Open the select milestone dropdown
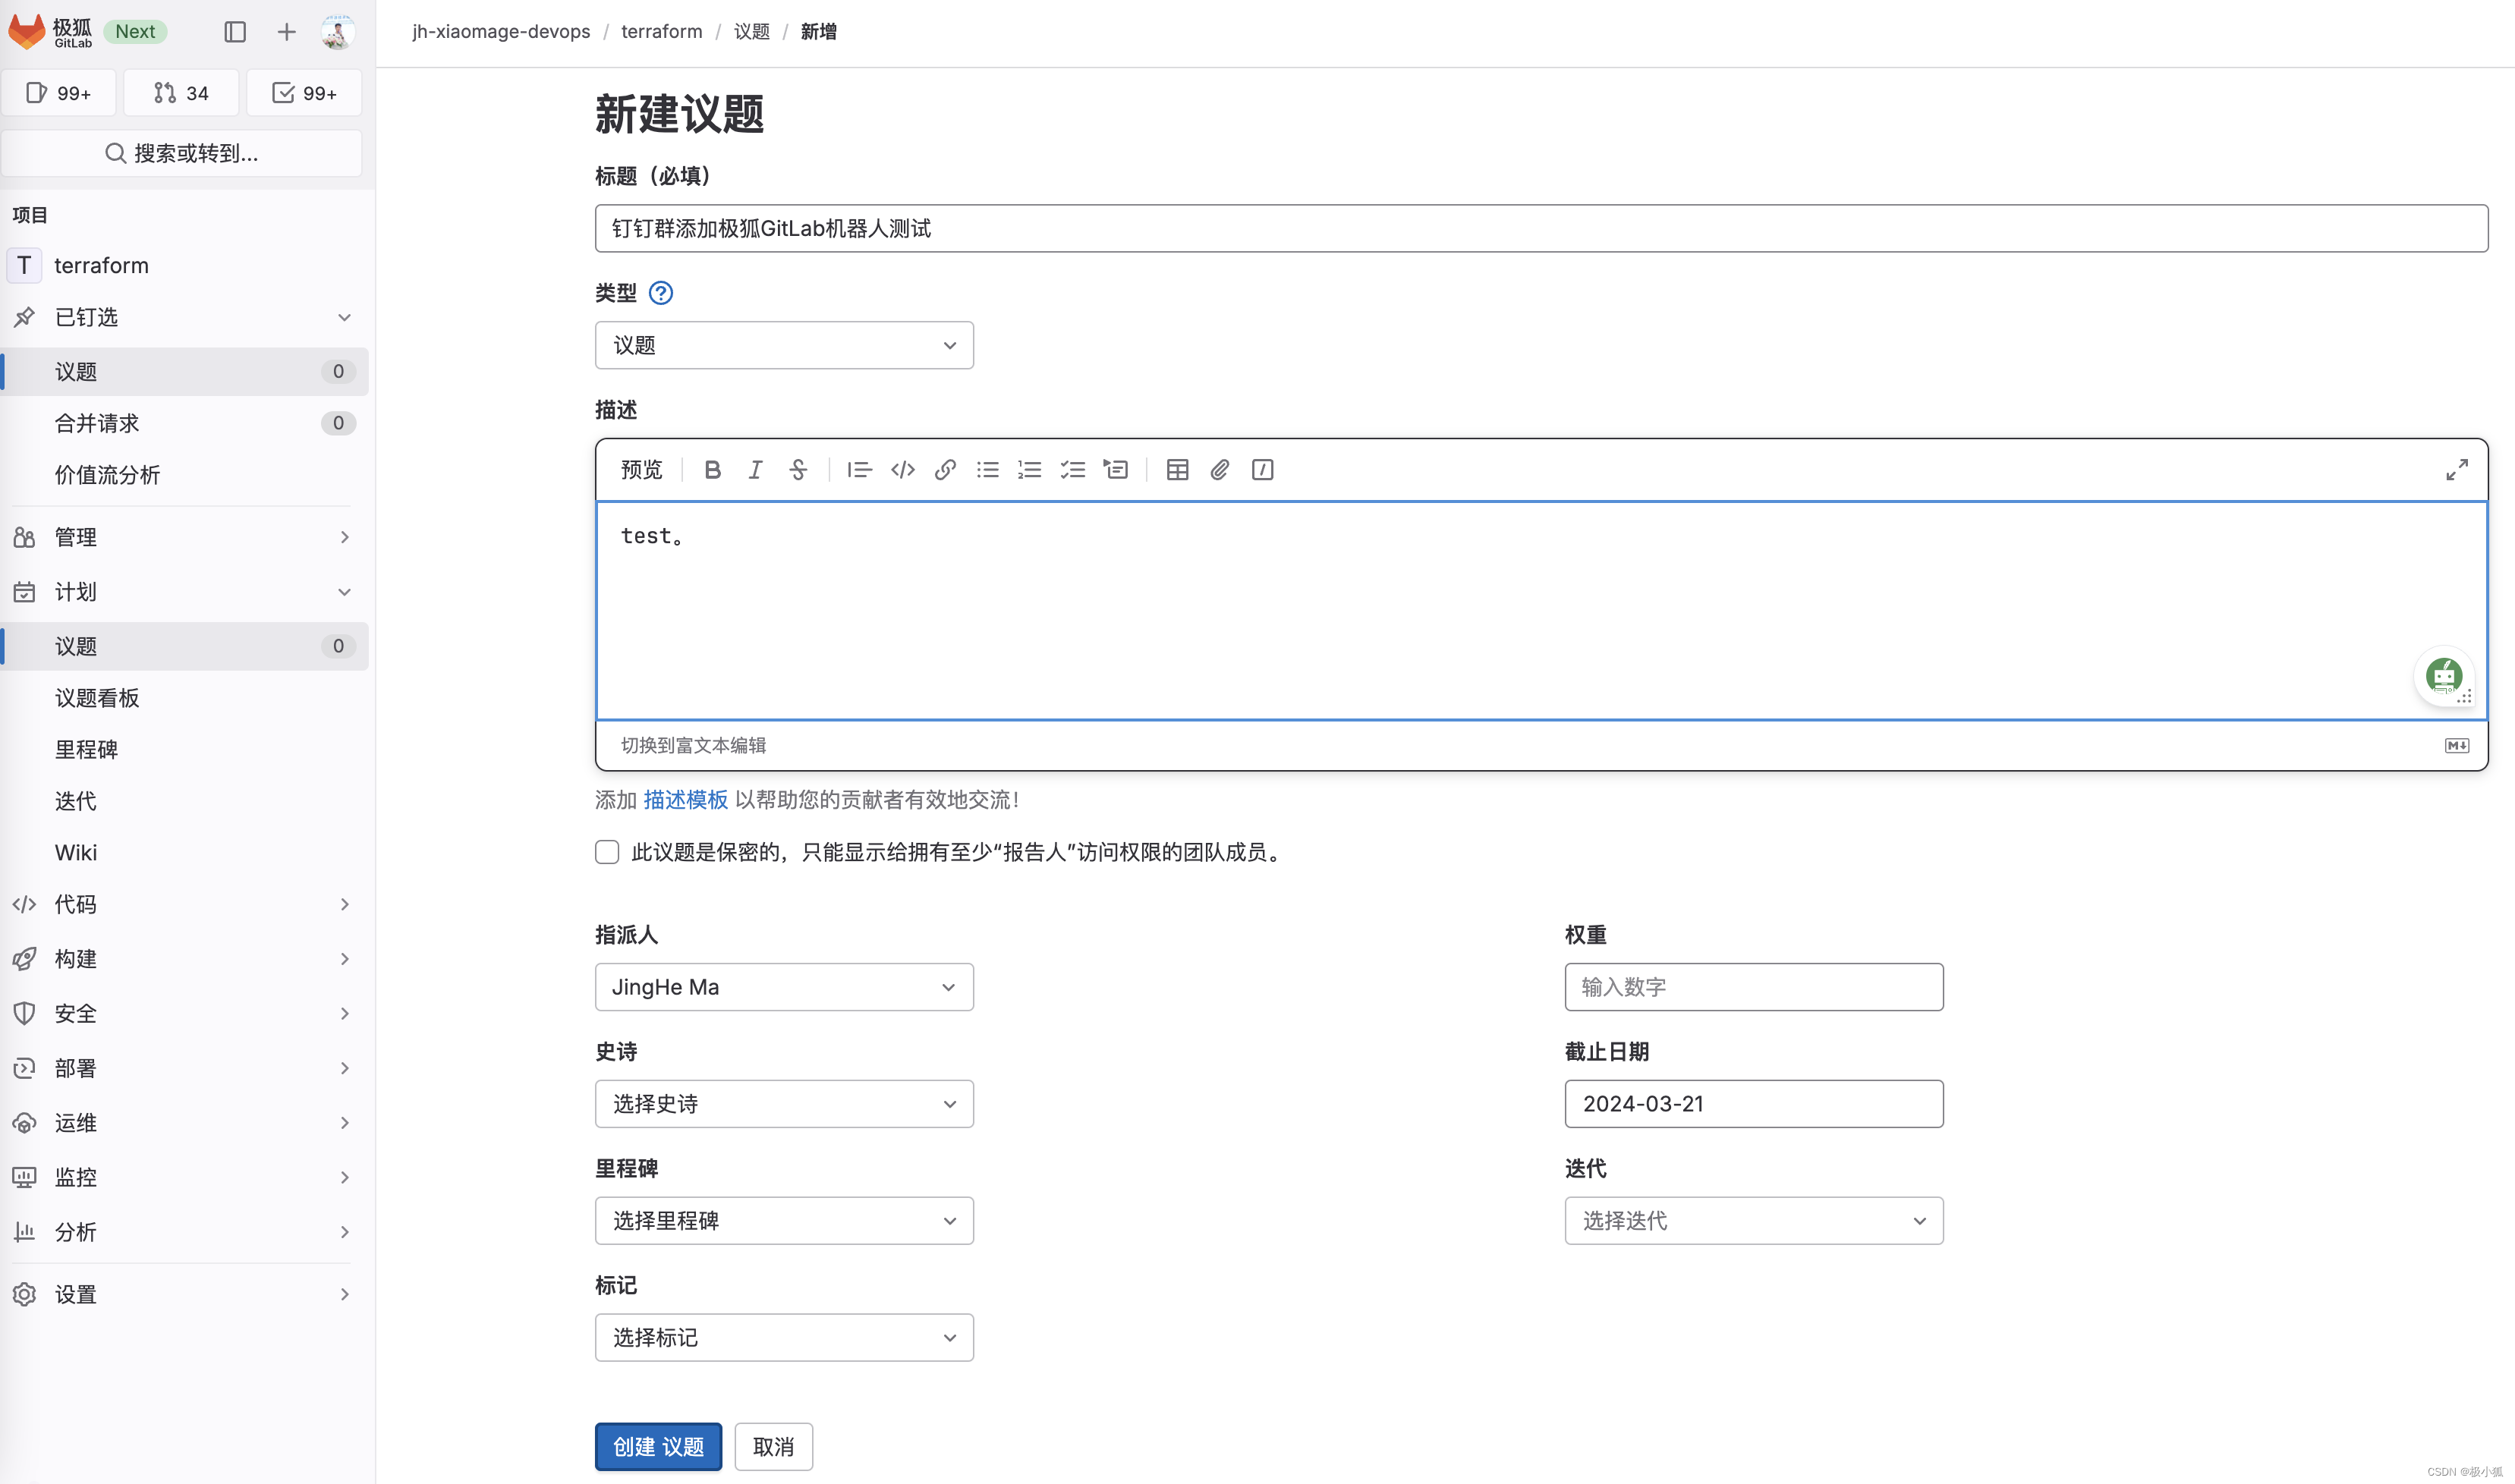2515x1484 pixels. point(784,1221)
